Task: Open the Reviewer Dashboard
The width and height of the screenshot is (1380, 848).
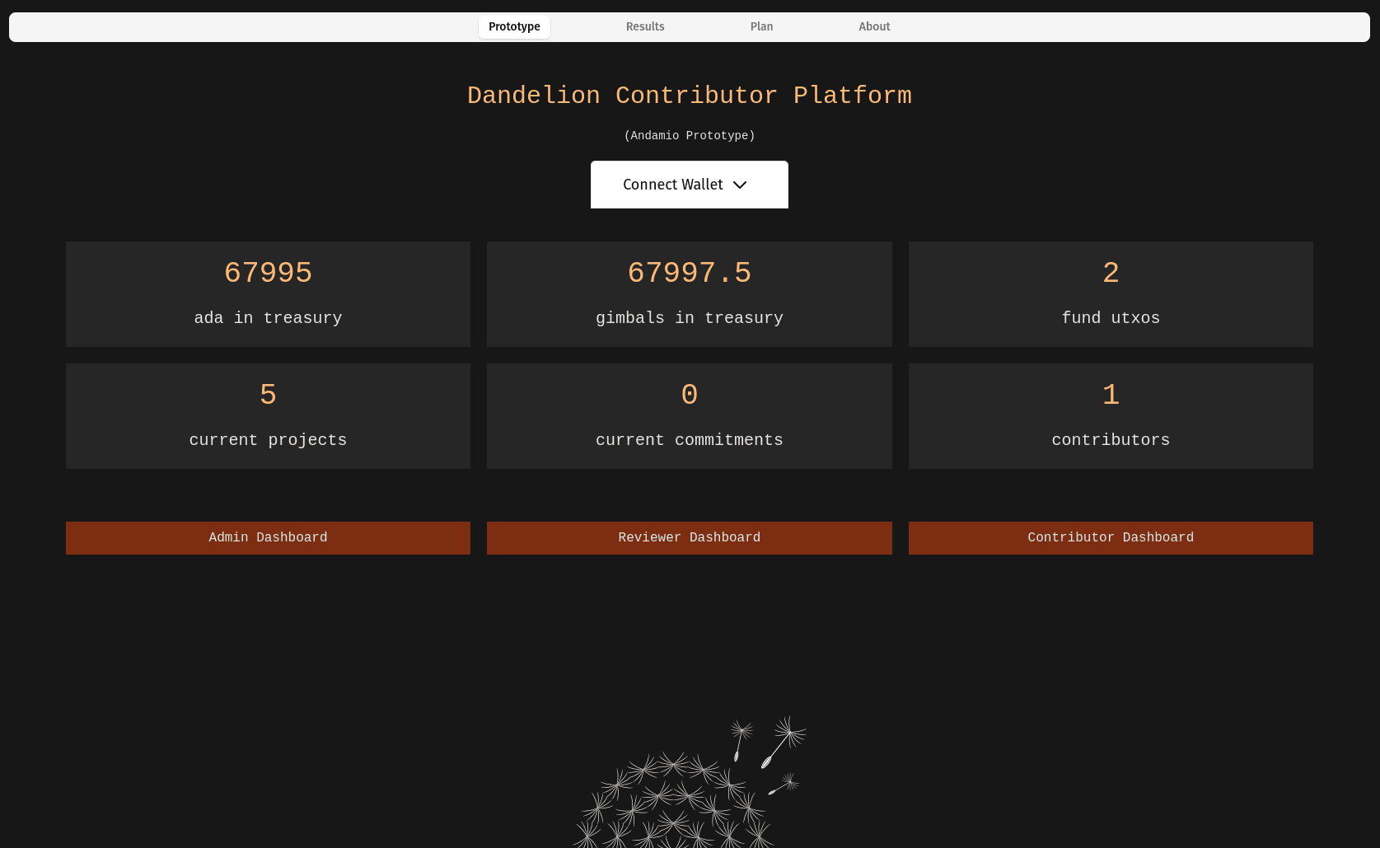Action: click(689, 538)
